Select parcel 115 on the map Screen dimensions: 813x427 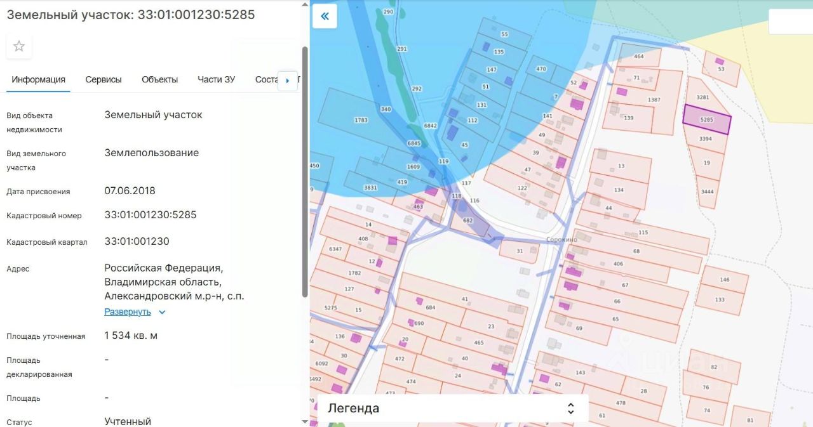tap(643, 232)
